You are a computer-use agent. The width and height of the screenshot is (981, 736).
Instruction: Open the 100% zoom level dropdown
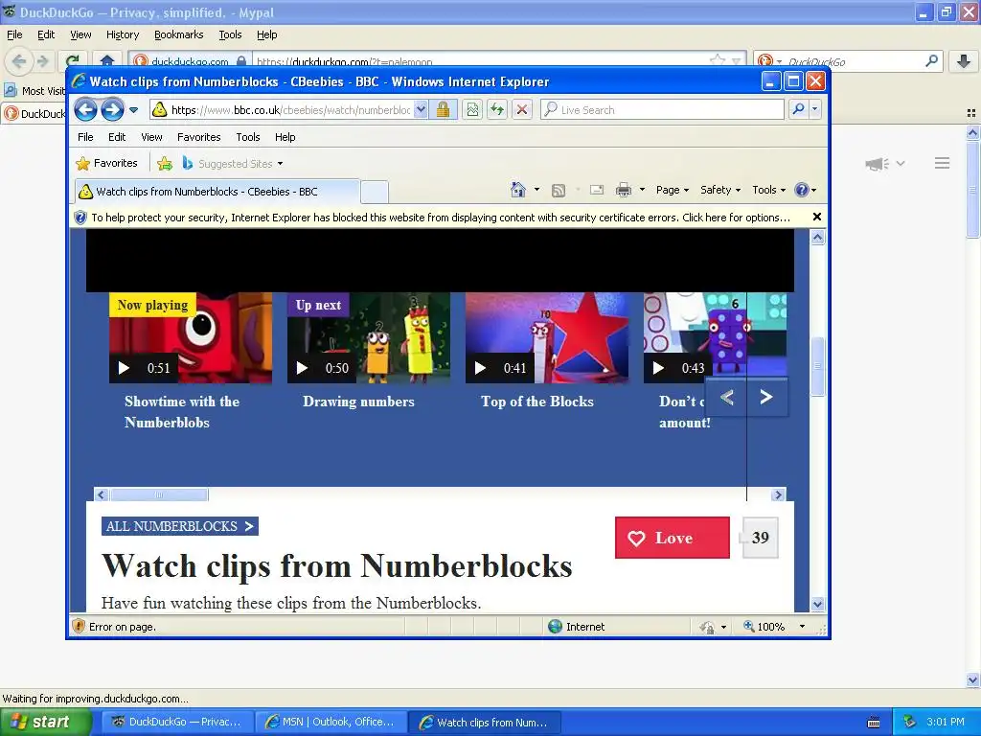coord(802,627)
